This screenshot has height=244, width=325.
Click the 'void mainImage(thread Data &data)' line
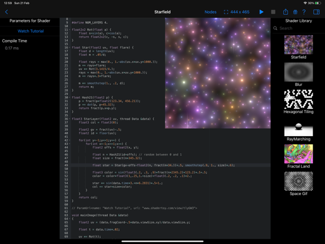(100, 215)
